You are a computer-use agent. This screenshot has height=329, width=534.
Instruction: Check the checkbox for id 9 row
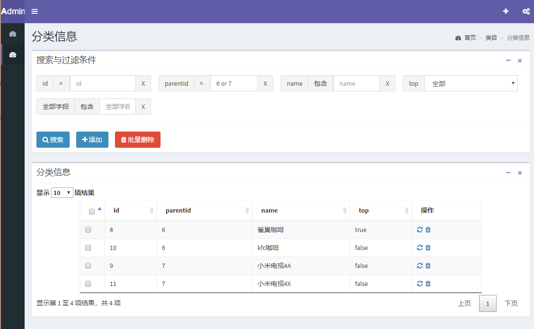point(88,265)
